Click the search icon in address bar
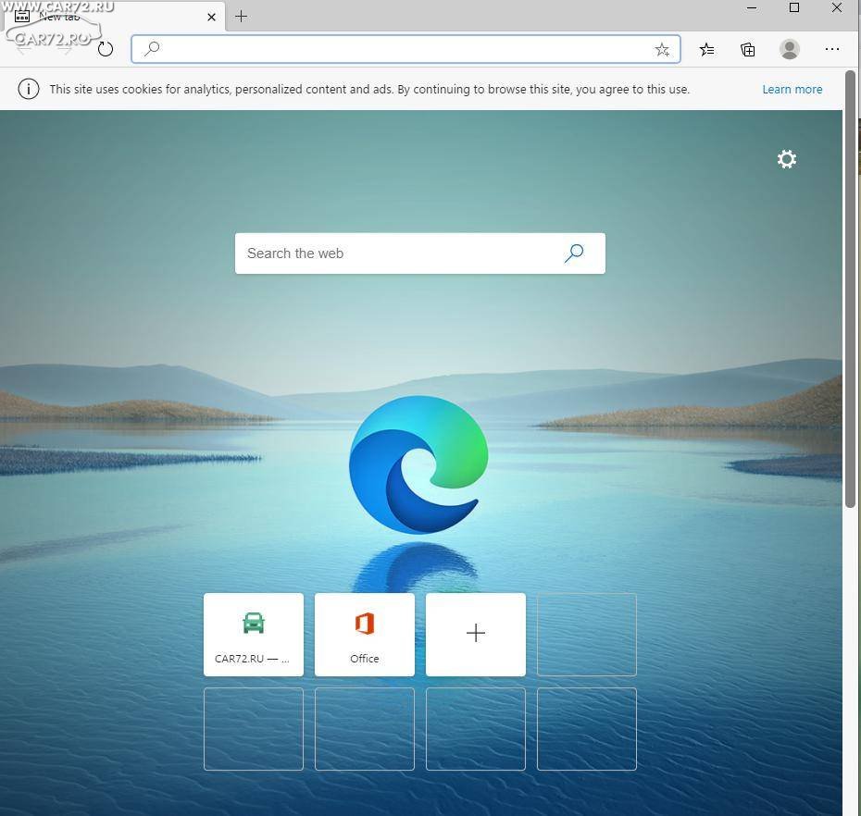Viewport: 861px width, 816px height. pos(152,49)
